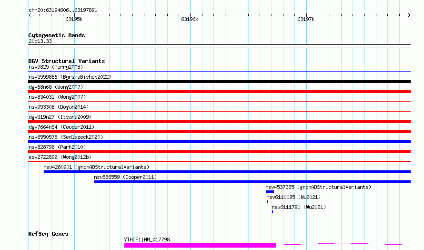
Task: Click the 63197k ruler position label
Action: coord(306,19)
